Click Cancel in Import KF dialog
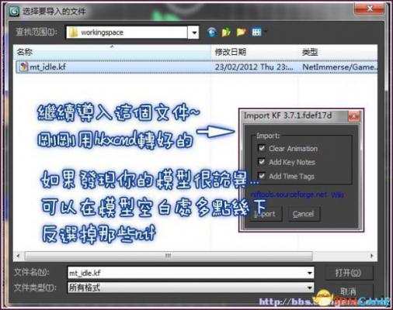 point(304,214)
